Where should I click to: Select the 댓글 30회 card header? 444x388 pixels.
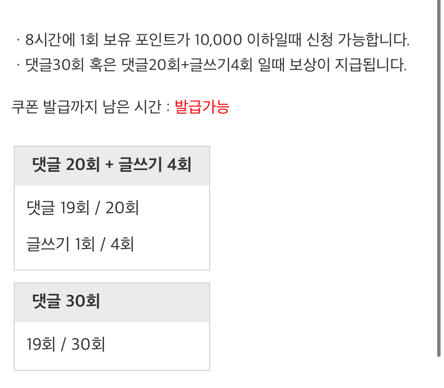point(112,302)
